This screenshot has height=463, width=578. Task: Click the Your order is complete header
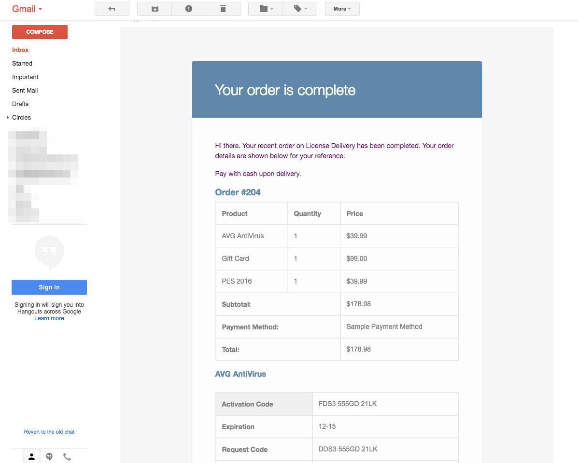285,91
